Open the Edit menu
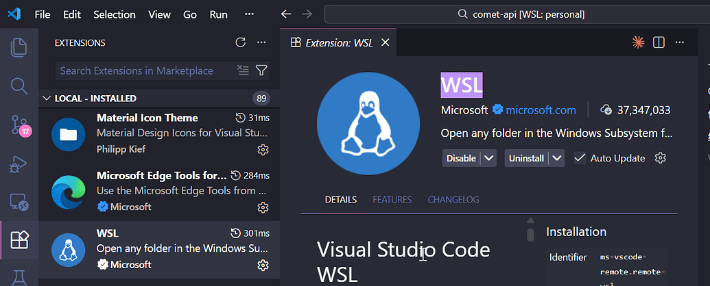Screen dimensions: 710x286 (72, 14)
